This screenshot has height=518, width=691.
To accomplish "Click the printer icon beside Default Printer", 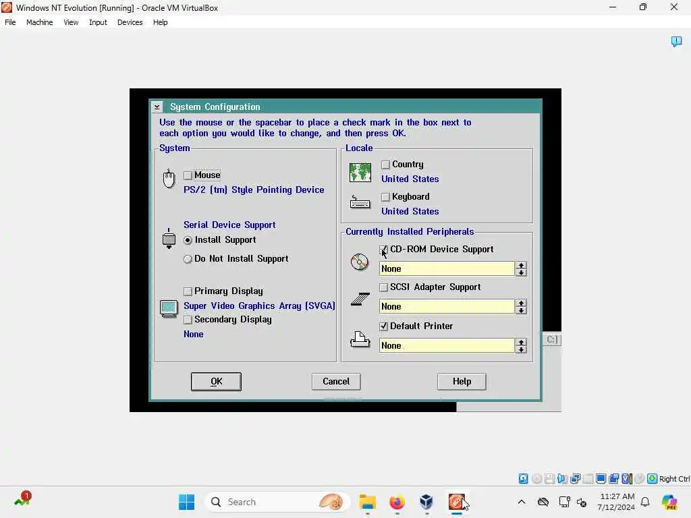I will [360, 339].
